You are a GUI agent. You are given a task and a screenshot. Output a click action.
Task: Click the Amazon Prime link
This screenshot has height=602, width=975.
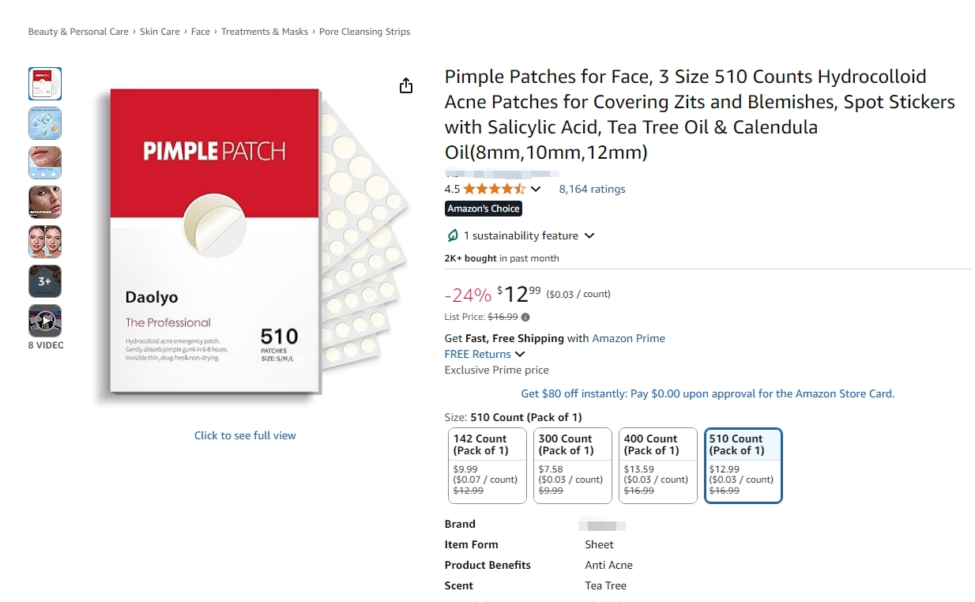628,338
